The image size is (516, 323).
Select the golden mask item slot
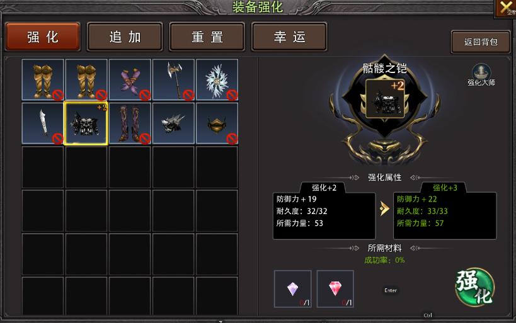click(217, 123)
